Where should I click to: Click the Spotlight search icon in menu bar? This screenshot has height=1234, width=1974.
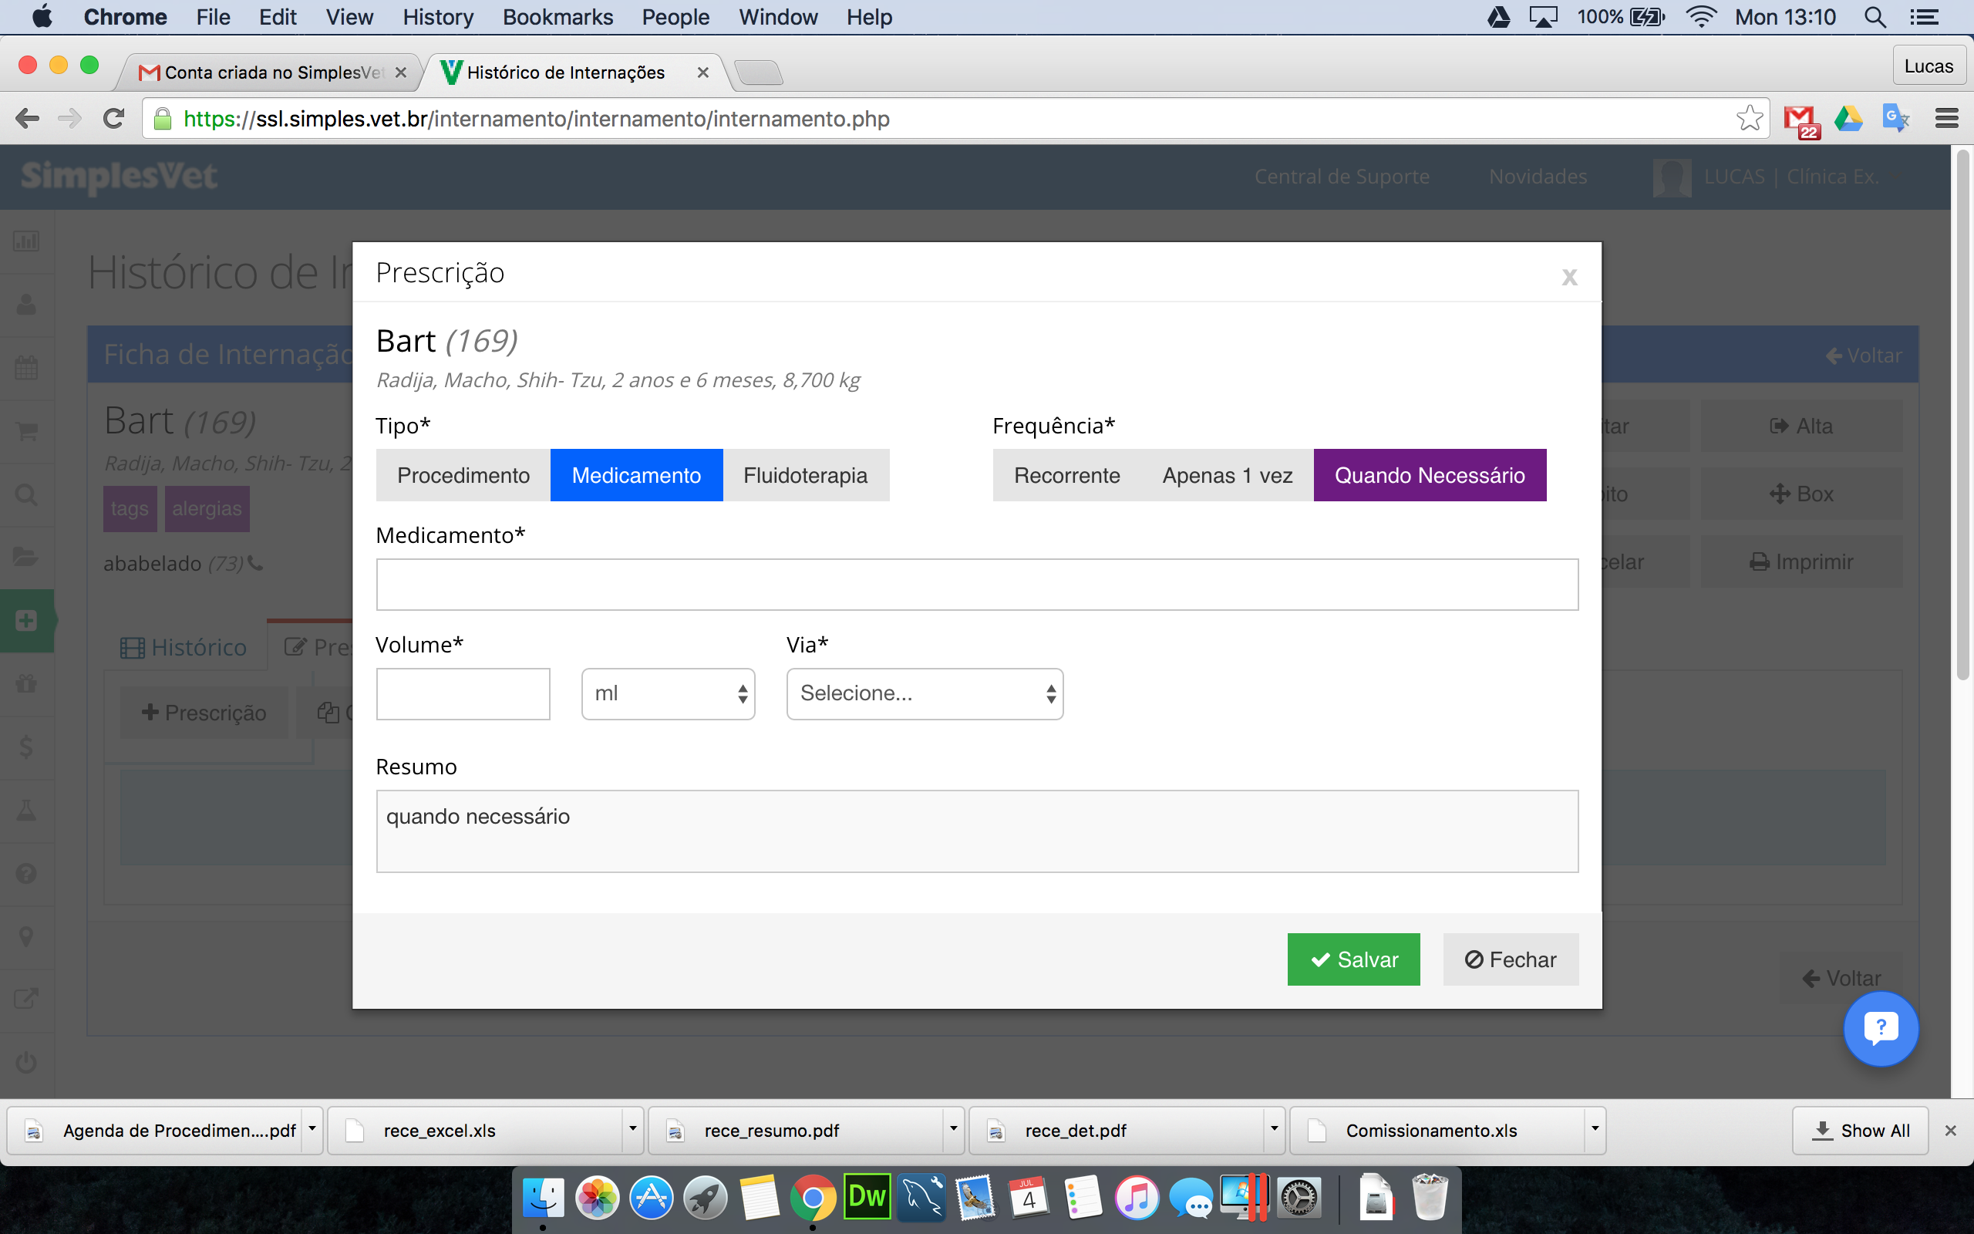tap(1875, 17)
